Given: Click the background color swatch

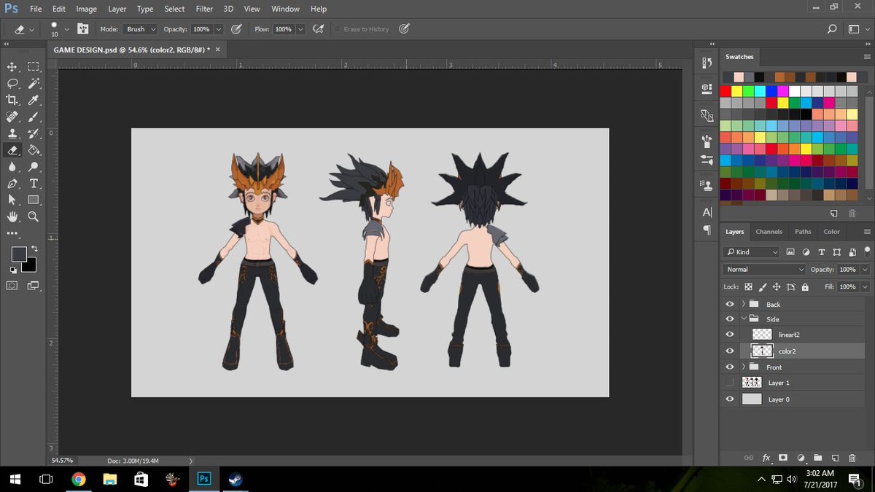Looking at the screenshot, I should pos(31,266).
